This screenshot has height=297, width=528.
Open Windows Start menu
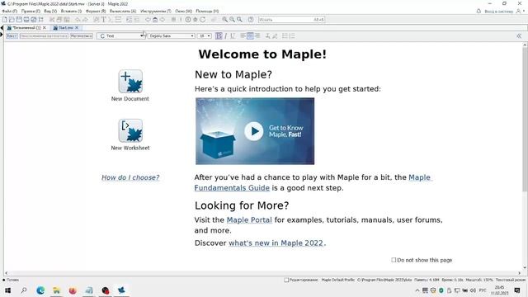[7, 290]
